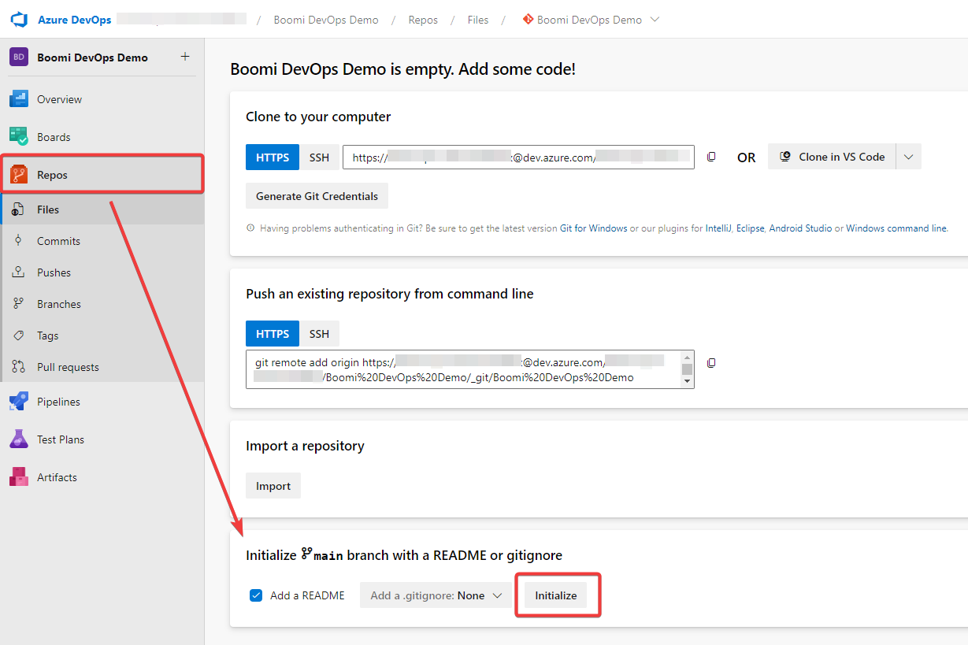
Task: Click the Branches icon in sidebar
Action: (x=19, y=304)
